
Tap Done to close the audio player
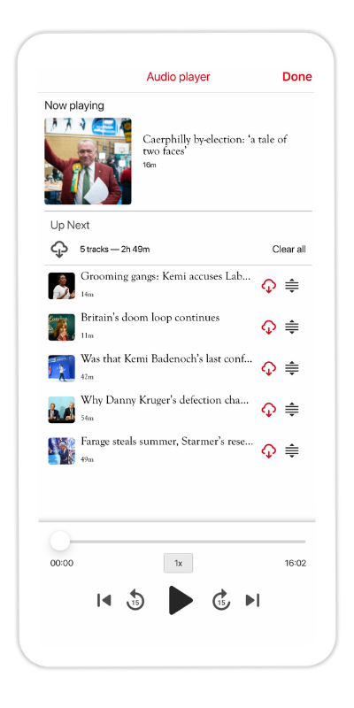coord(297,77)
